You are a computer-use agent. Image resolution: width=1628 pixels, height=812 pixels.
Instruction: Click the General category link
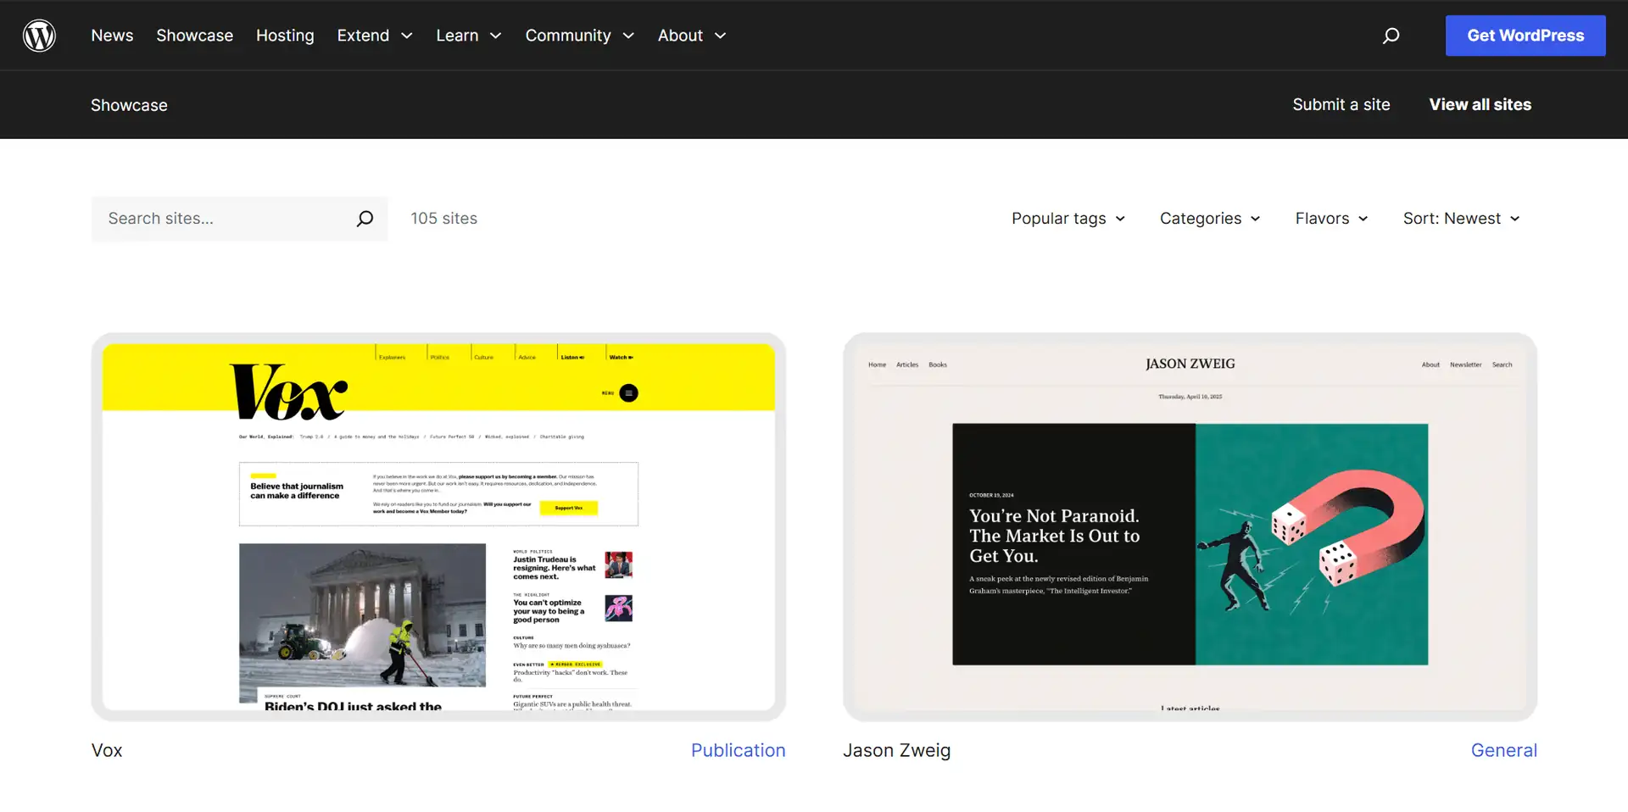[1503, 750]
